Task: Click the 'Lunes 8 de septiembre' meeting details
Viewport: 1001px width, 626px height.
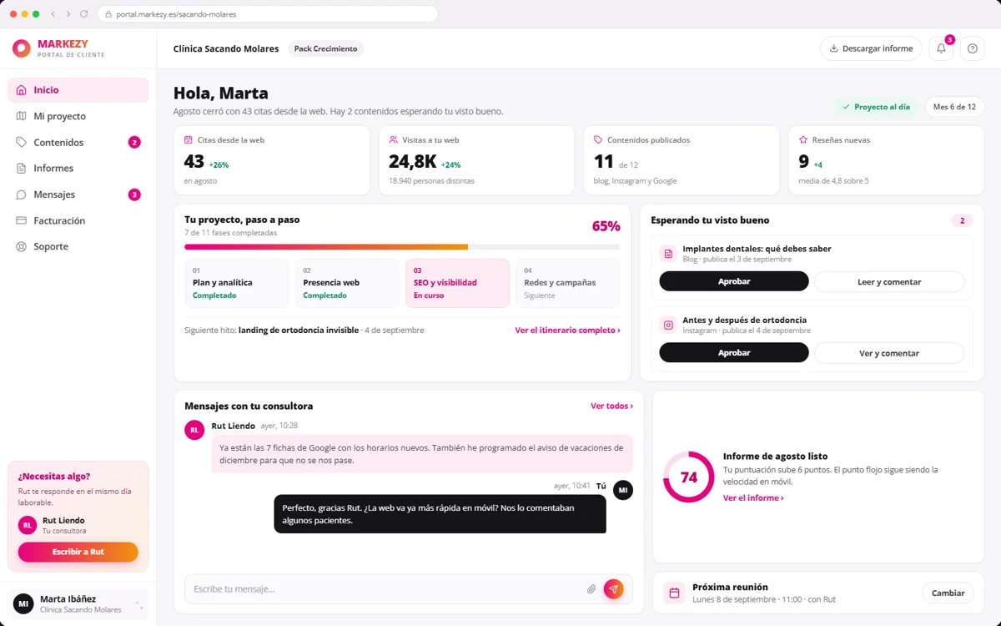Action: 764,599
